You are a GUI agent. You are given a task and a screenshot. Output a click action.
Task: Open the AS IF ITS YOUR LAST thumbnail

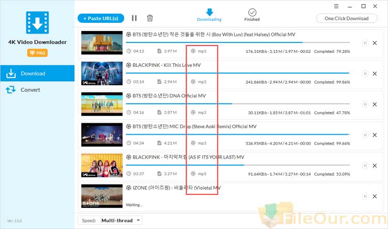click(x=102, y=165)
